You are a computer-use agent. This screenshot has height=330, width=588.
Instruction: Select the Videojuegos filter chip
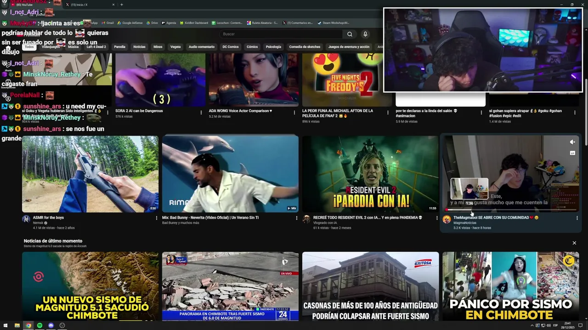pyautogui.click(x=51, y=47)
